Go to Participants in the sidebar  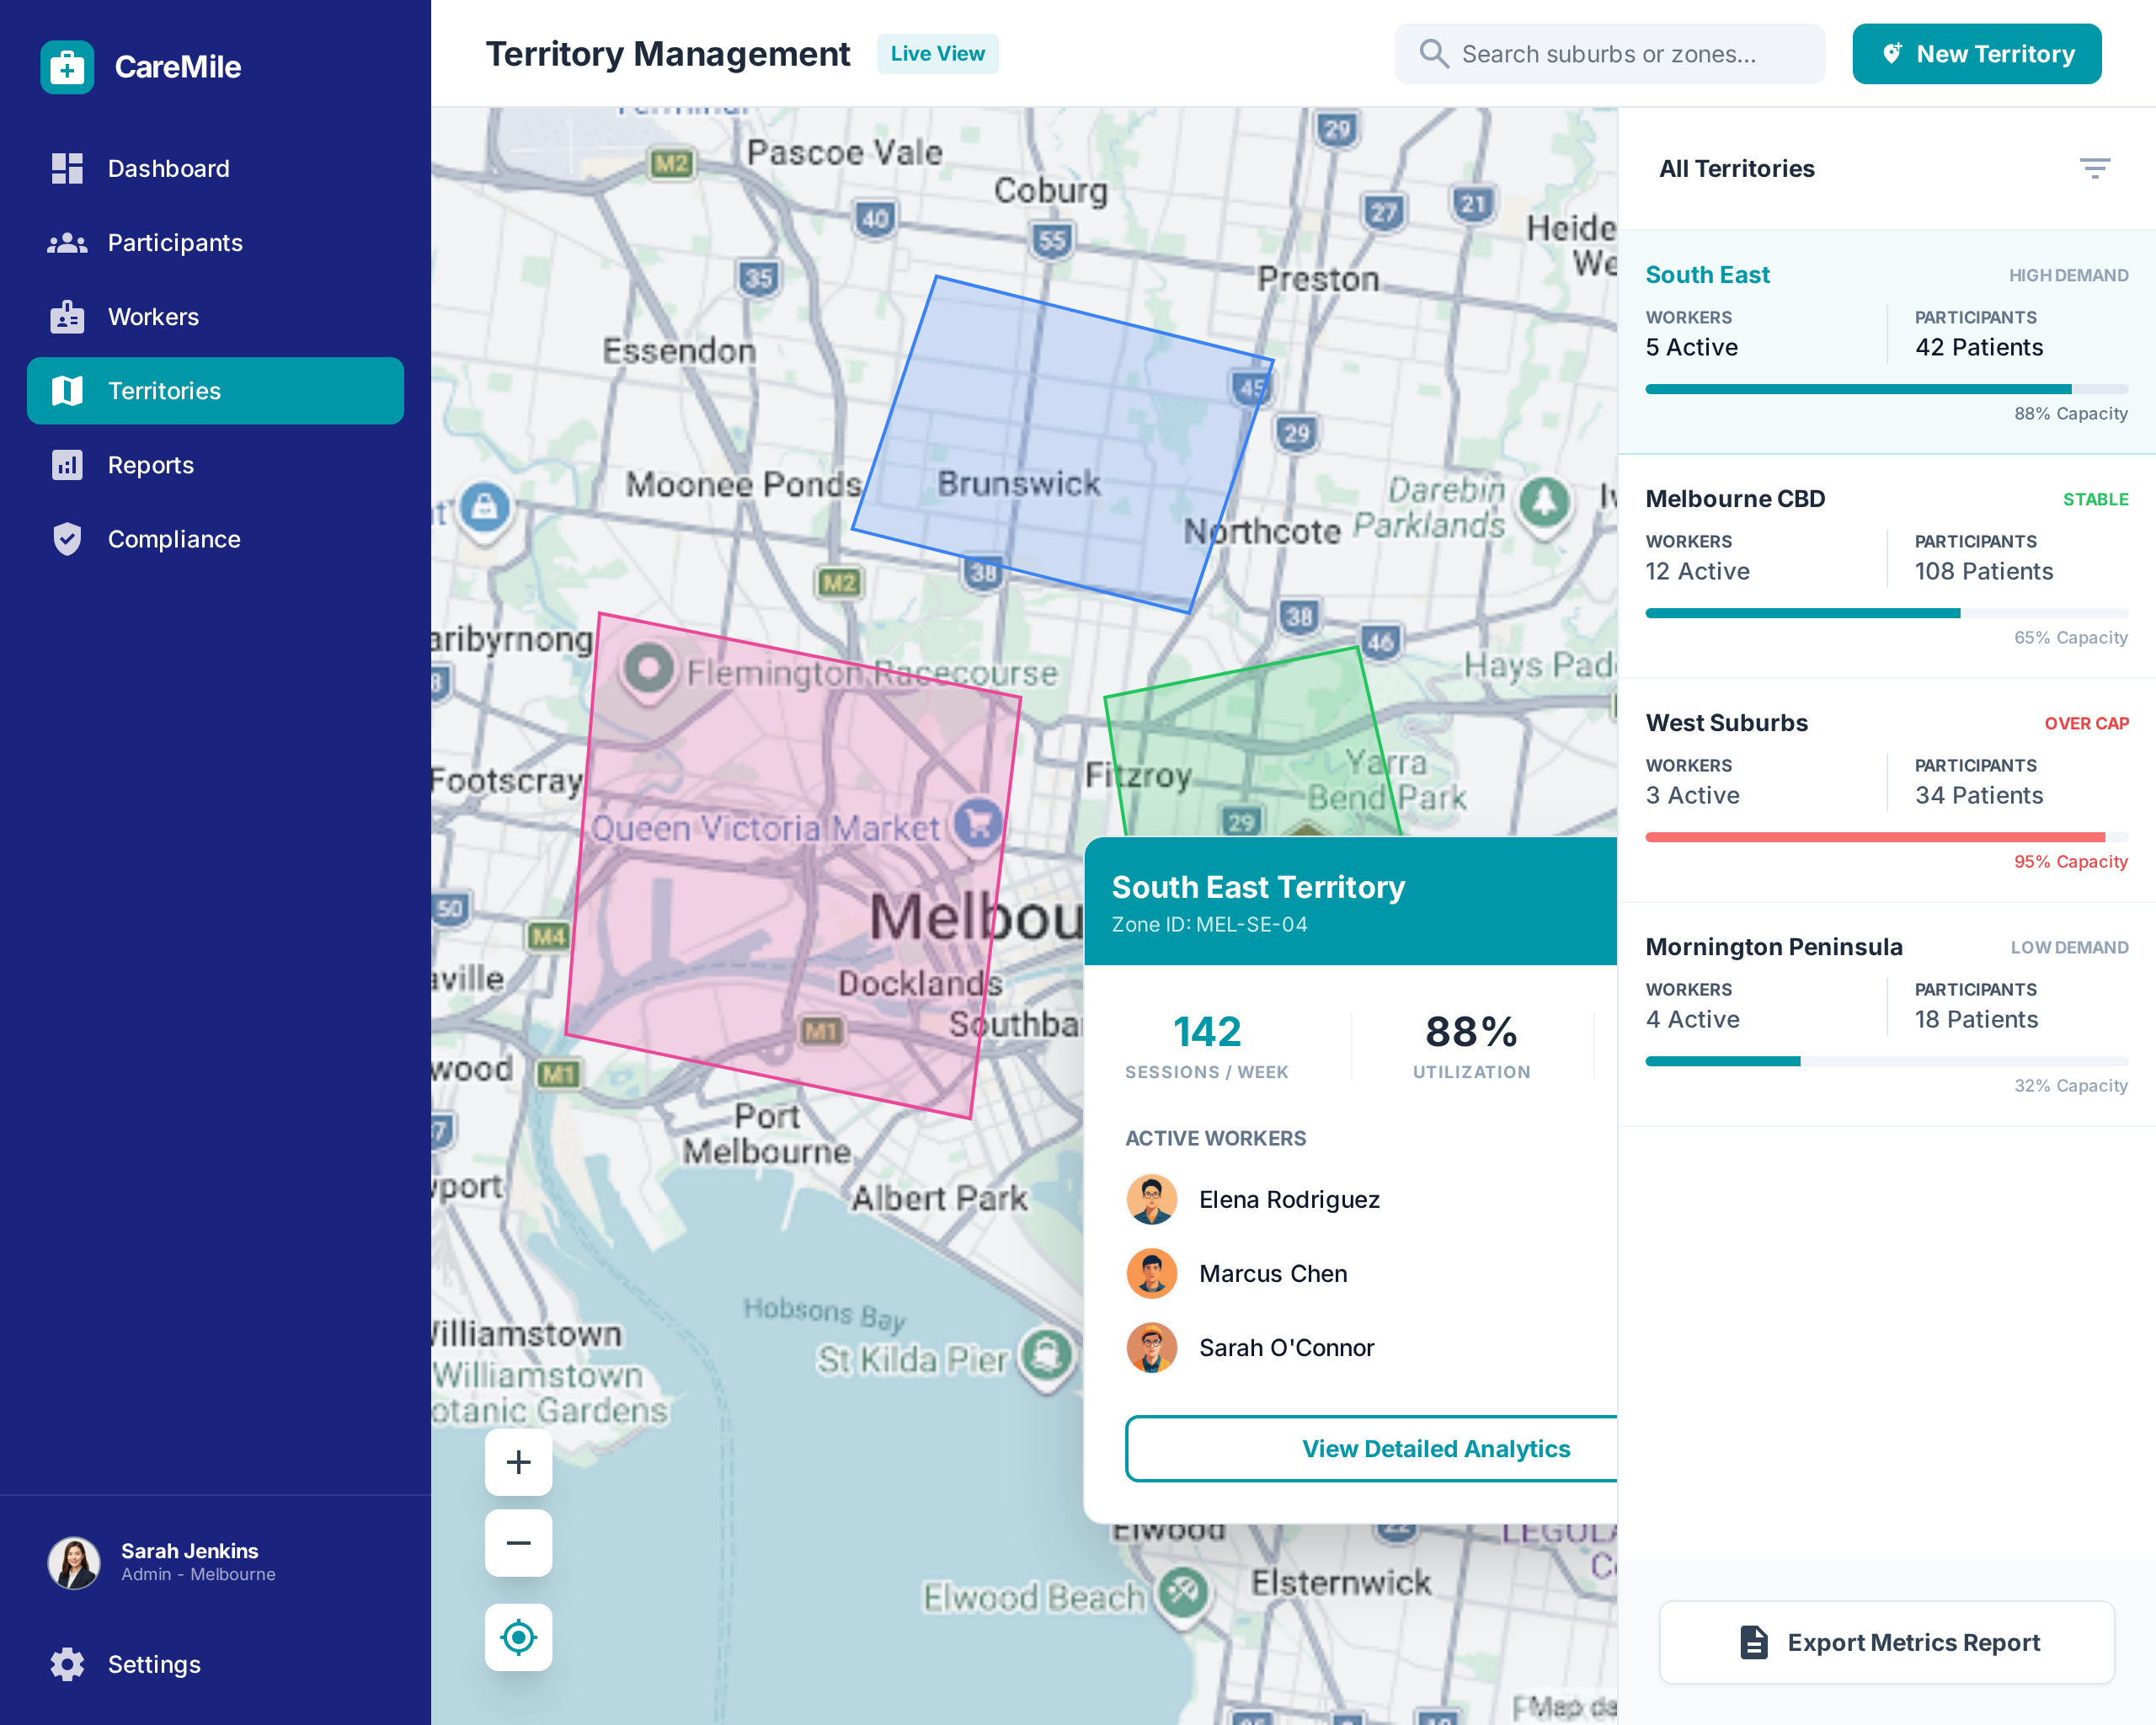click(x=175, y=242)
